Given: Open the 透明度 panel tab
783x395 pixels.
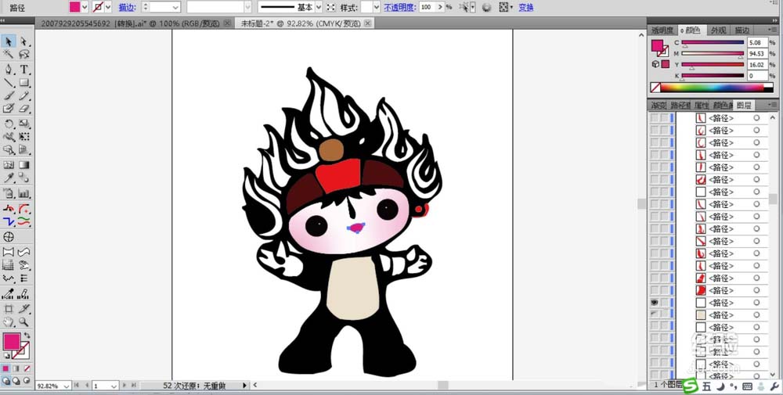Looking at the screenshot, I should click(662, 31).
